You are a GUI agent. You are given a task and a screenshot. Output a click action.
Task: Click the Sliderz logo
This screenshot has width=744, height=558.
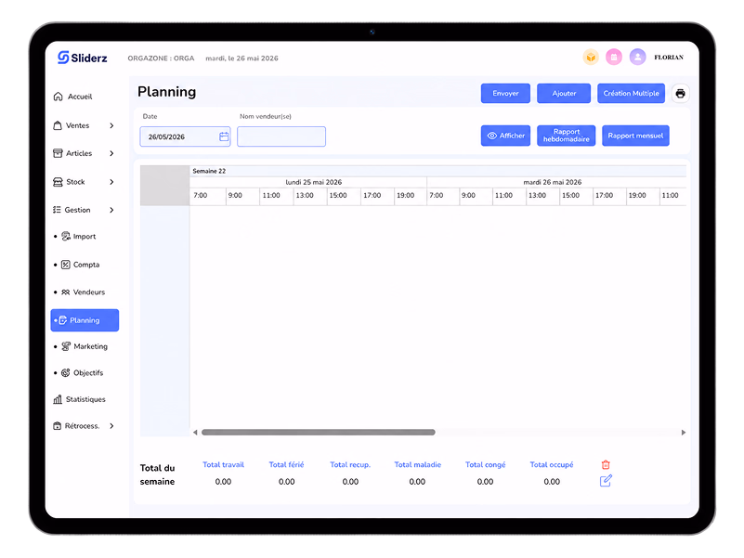click(x=83, y=58)
